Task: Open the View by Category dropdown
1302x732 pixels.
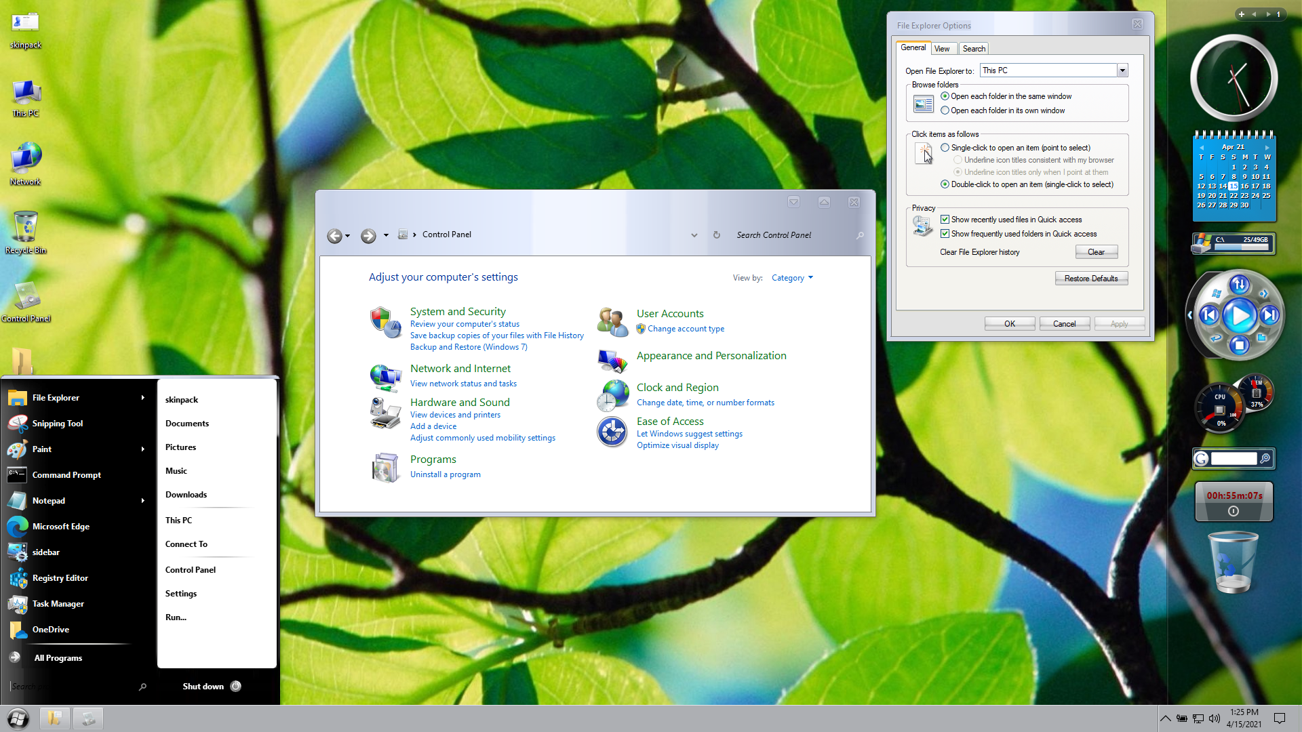Action: [792, 278]
